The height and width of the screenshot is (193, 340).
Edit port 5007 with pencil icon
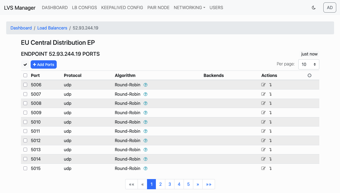[263, 94]
